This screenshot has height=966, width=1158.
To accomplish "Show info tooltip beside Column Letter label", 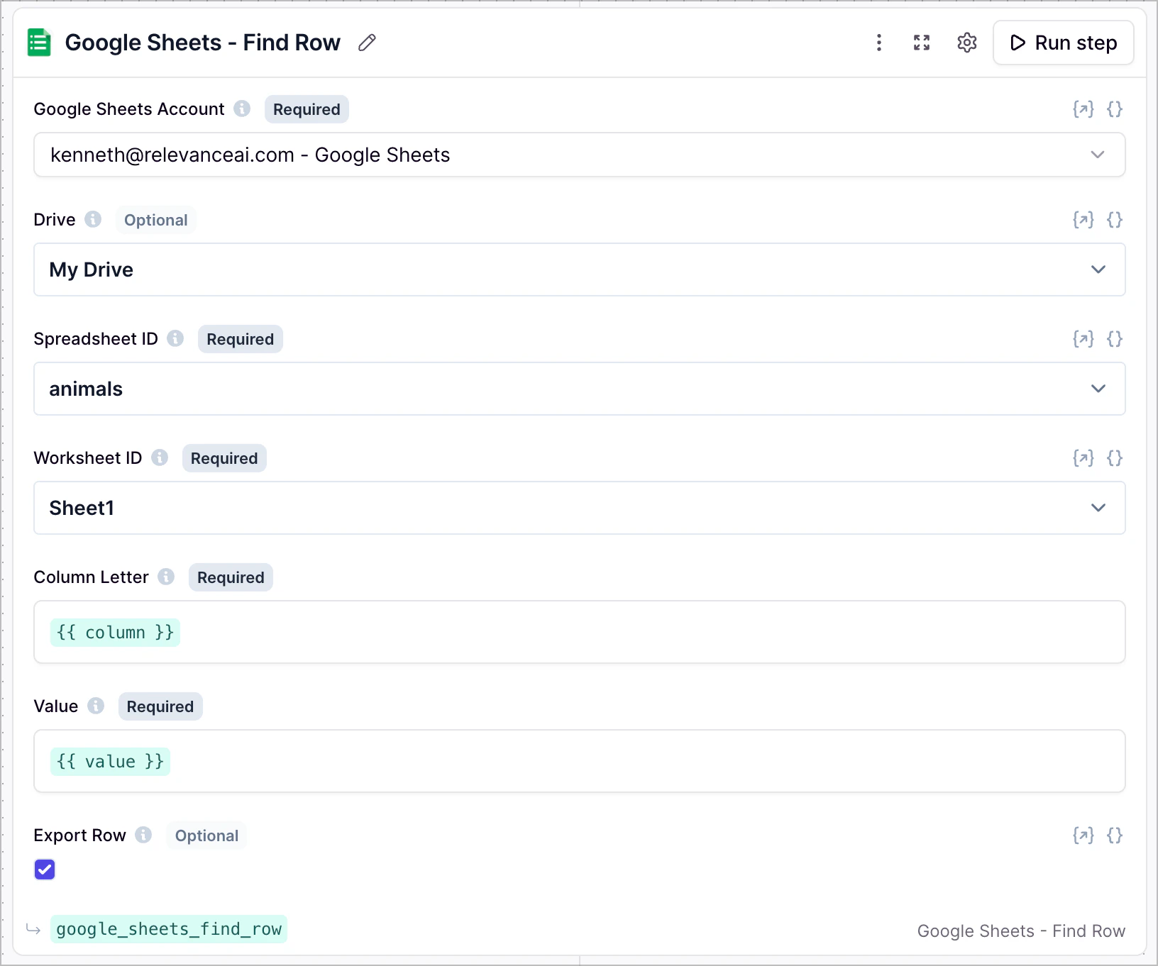I will tap(166, 577).
